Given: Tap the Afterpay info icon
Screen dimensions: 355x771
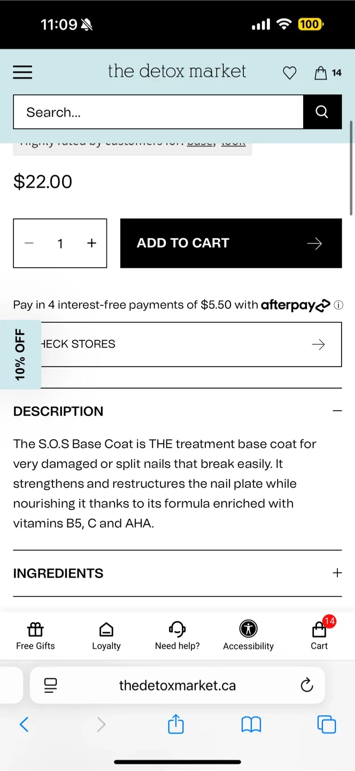Looking at the screenshot, I should pyautogui.click(x=338, y=305).
